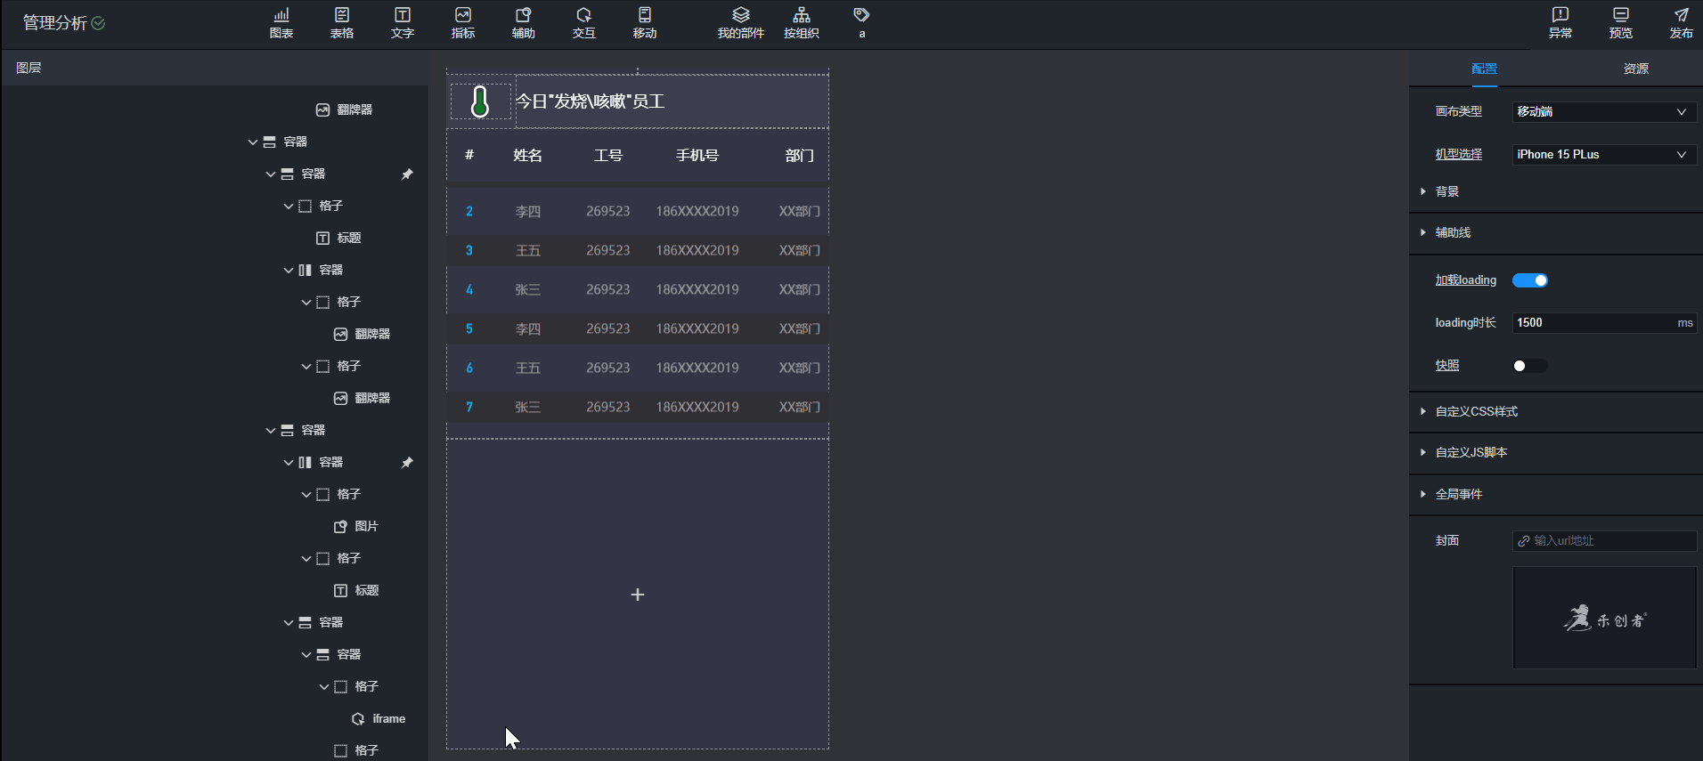Select the 文字 text tool

[403, 23]
